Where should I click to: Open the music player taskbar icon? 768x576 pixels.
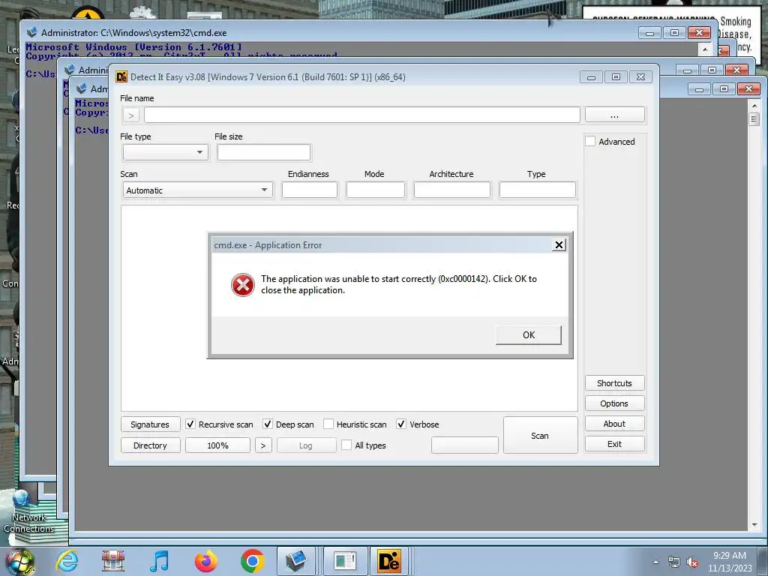[x=159, y=561]
